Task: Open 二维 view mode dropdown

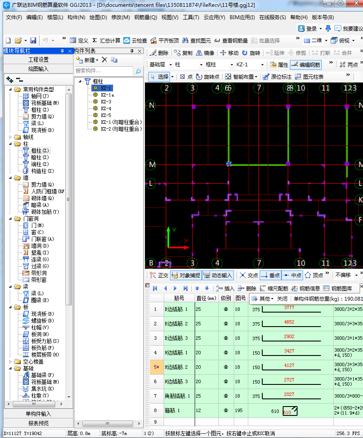Action: [326, 40]
